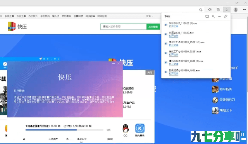
Task: Expand the 更多 dropdown in navigation bar
Action: (x=149, y=16)
